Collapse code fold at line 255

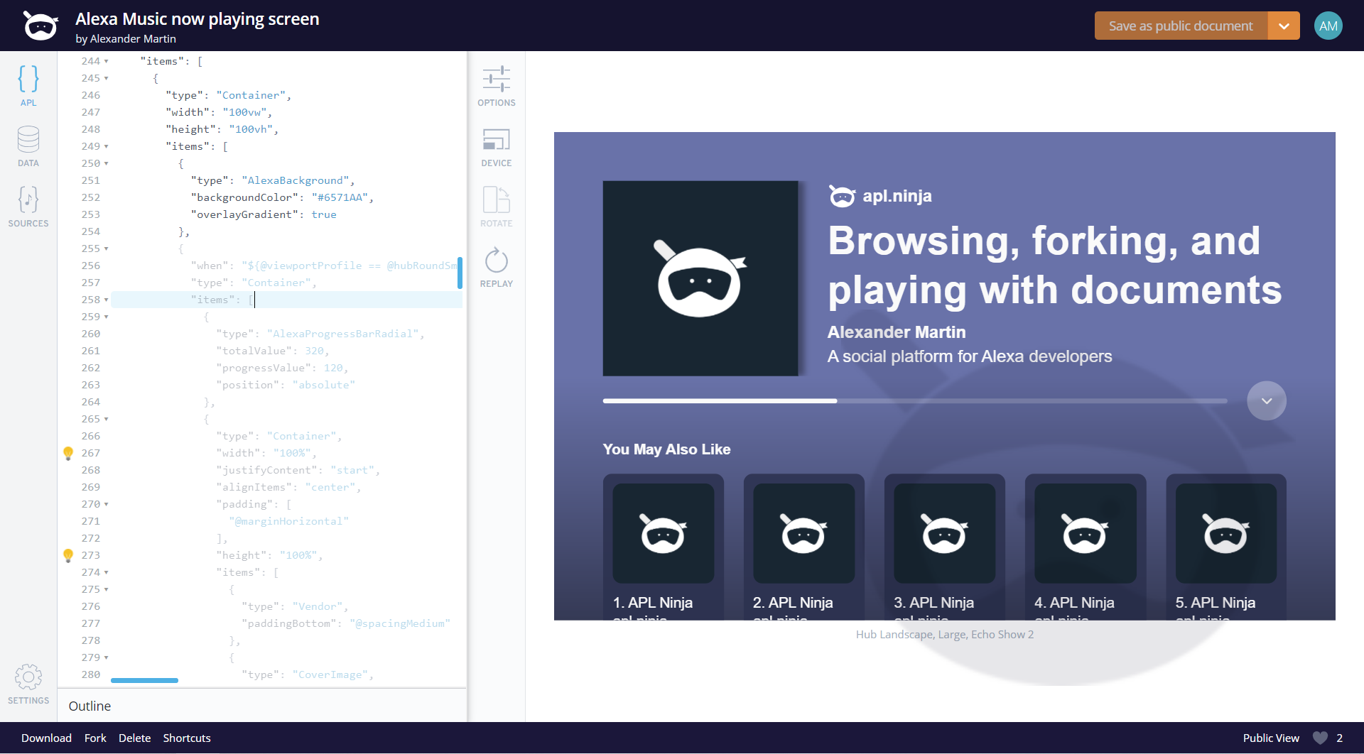[107, 248]
